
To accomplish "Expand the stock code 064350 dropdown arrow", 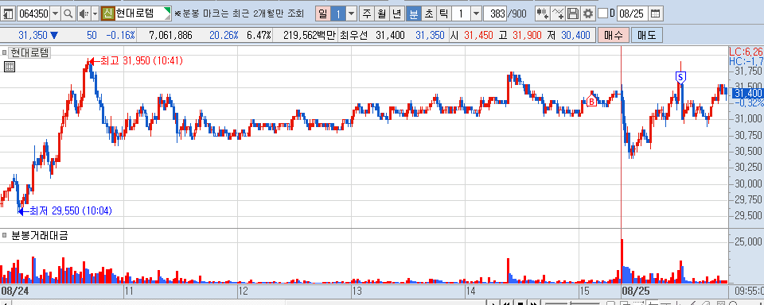I will [56, 14].
